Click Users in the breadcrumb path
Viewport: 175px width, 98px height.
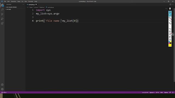pos(31,7)
